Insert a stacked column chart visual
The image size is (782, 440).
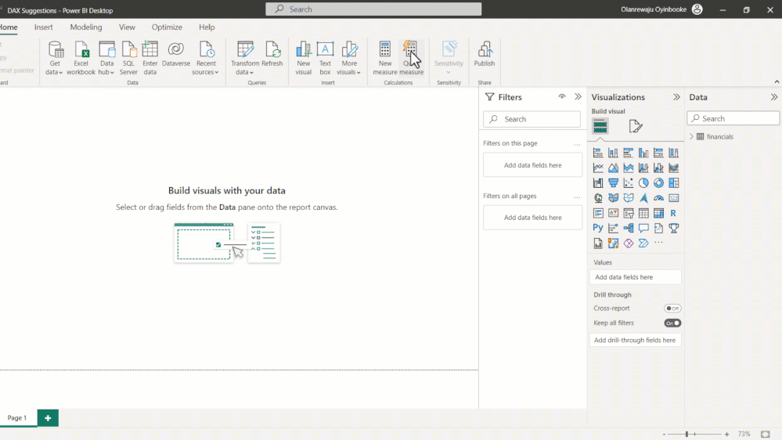pyautogui.click(x=613, y=153)
